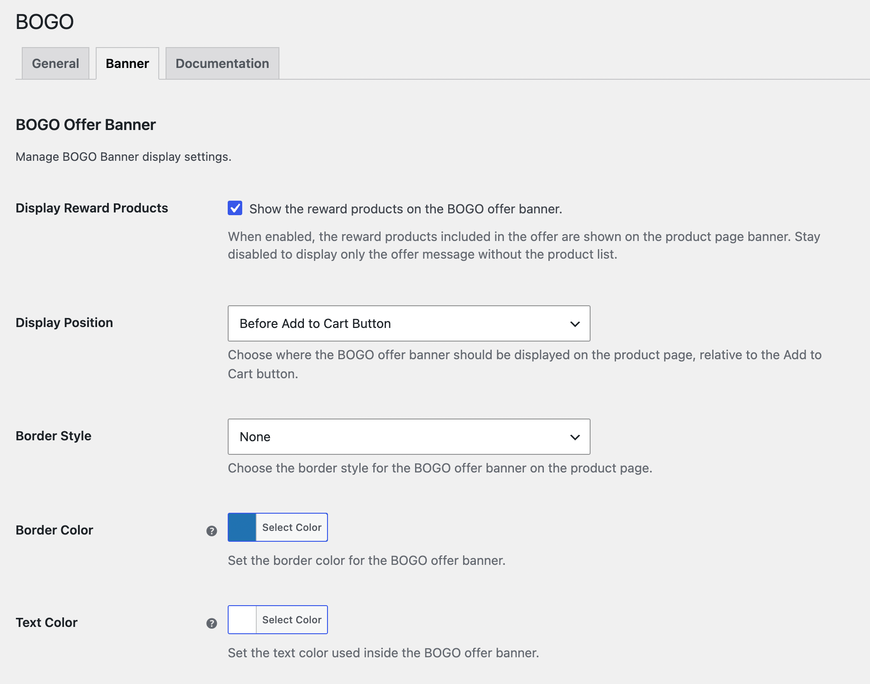Viewport: 870px width, 684px height.
Task: Open the Text Color help tooltip icon
Action: coord(211,623)
